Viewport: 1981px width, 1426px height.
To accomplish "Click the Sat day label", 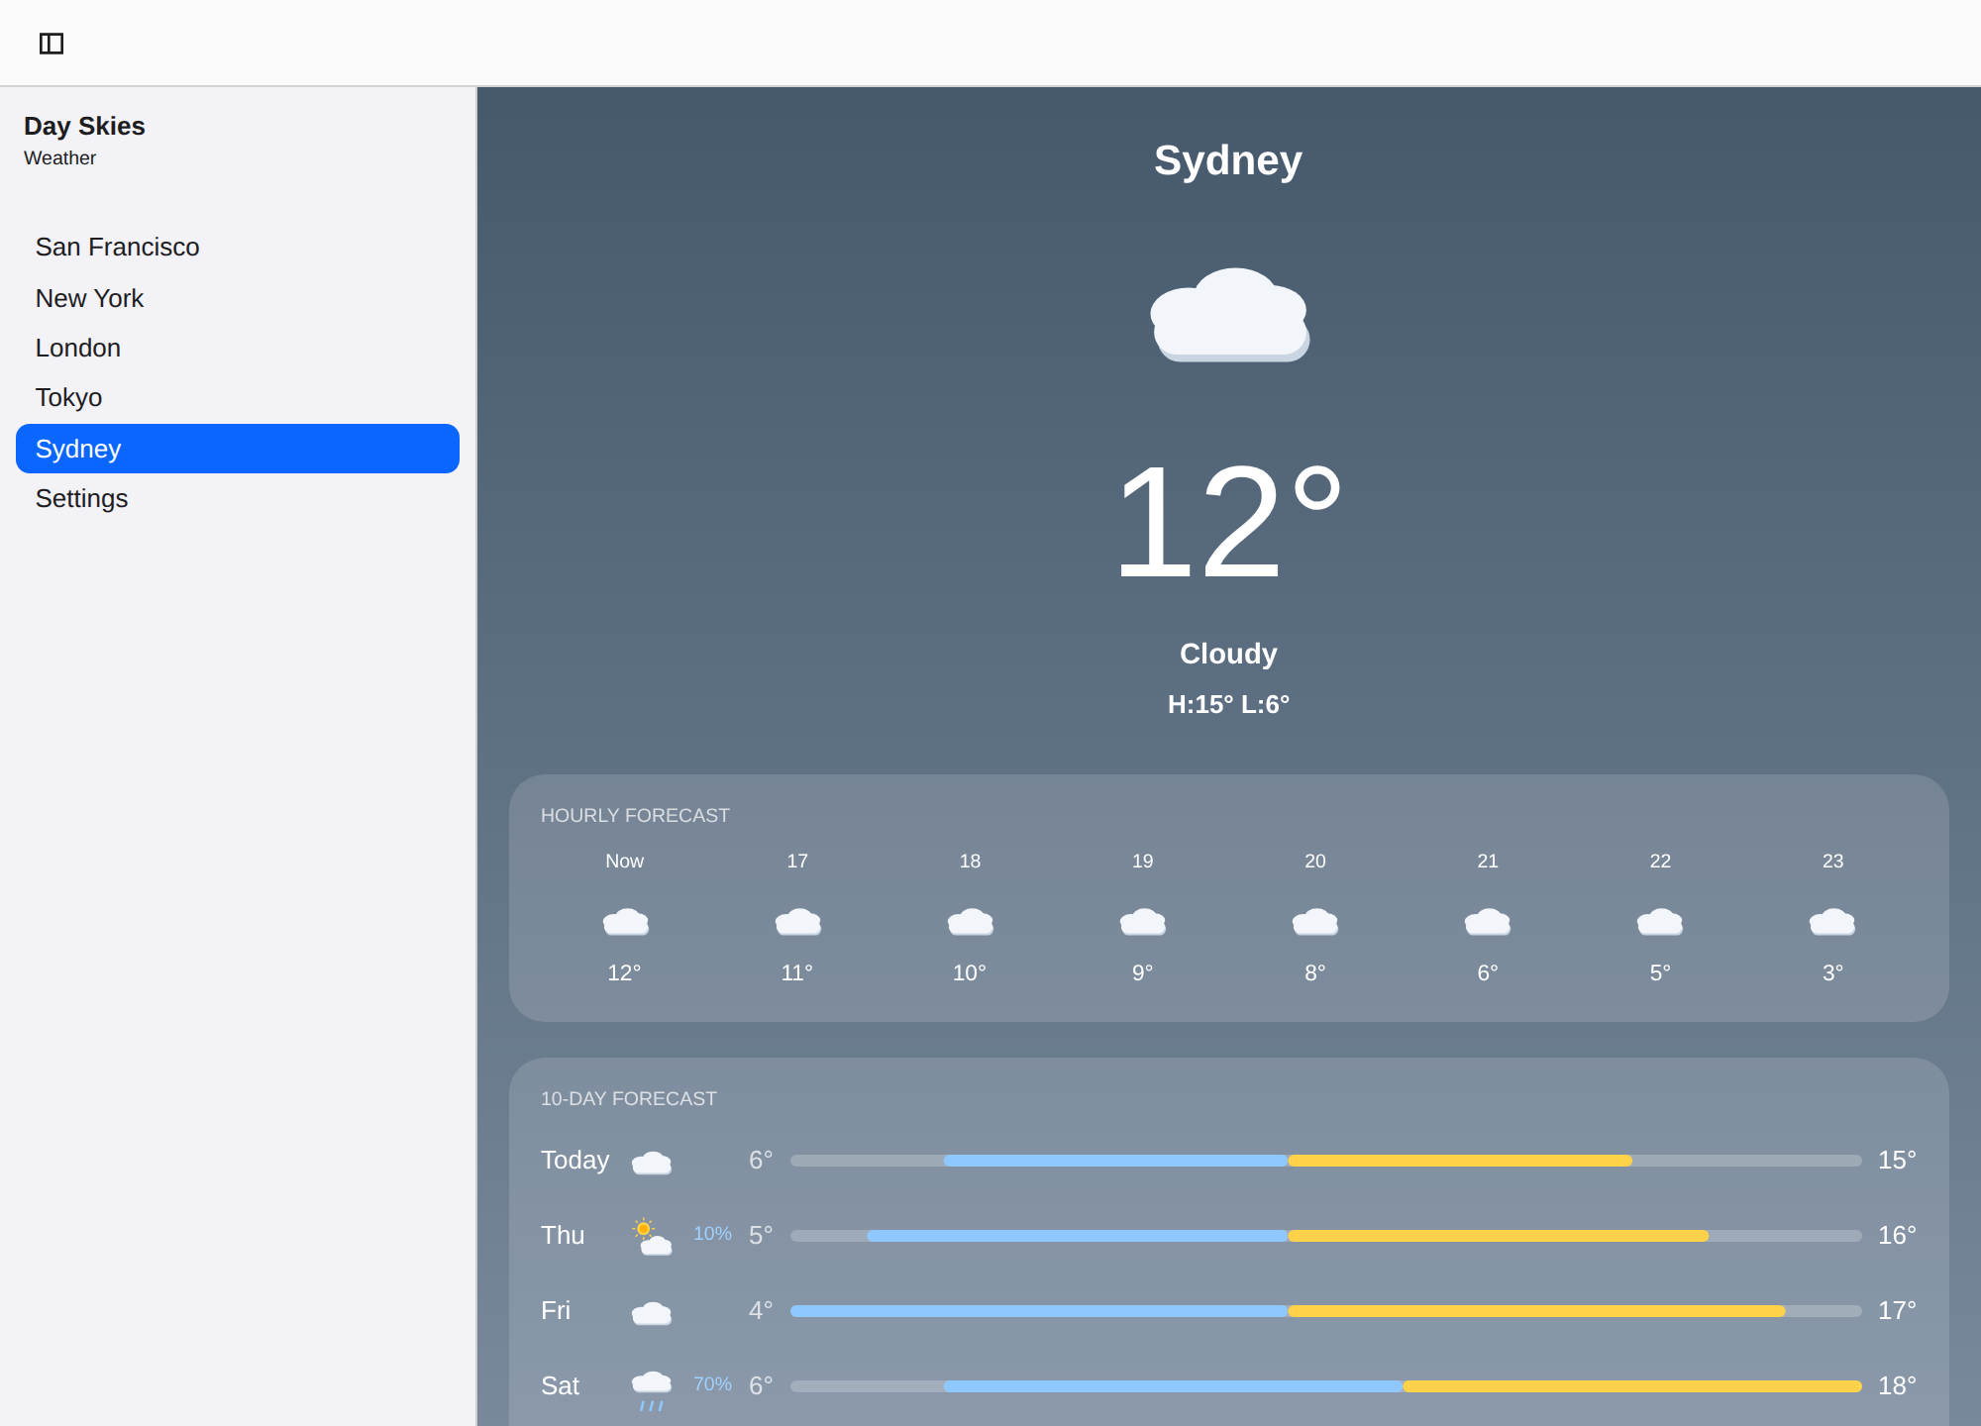I will tap(560, 1385).
